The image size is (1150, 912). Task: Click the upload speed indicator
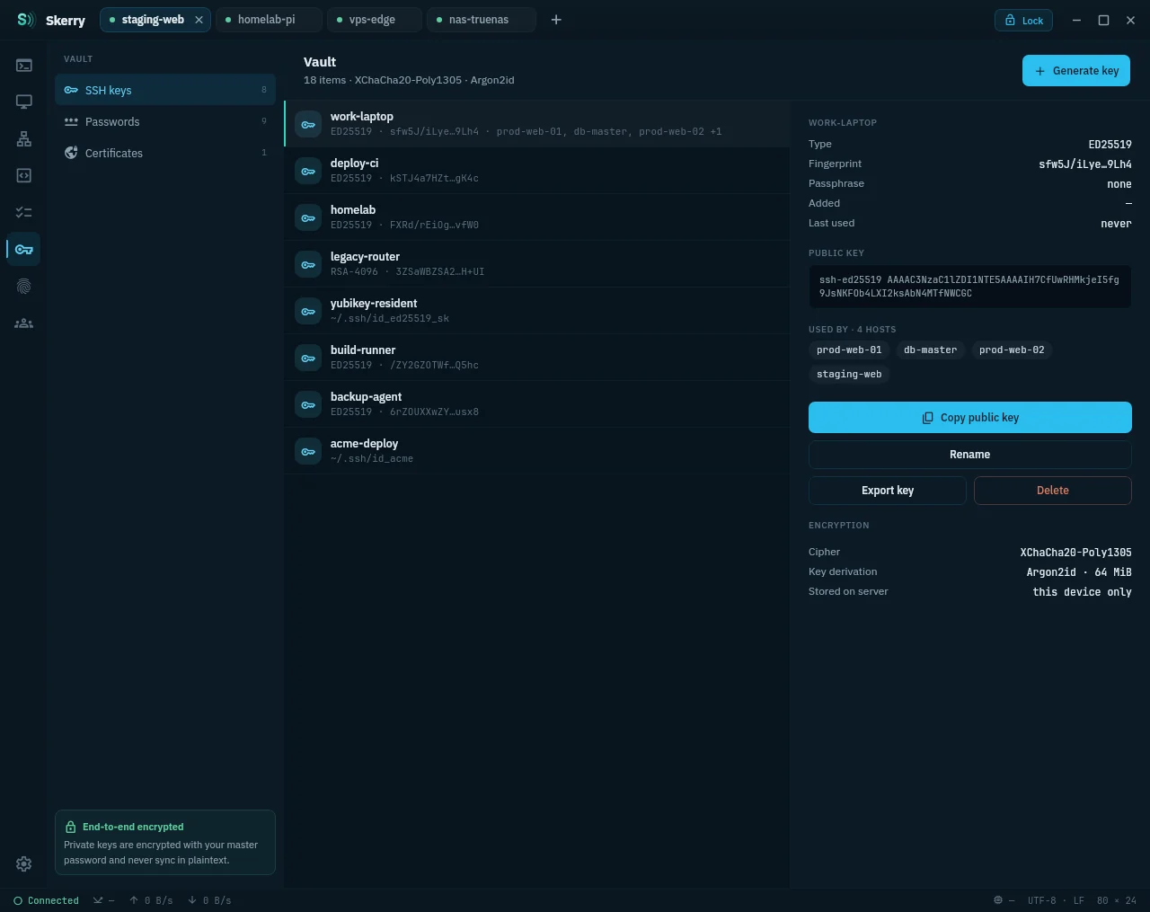tap(151, 900)
